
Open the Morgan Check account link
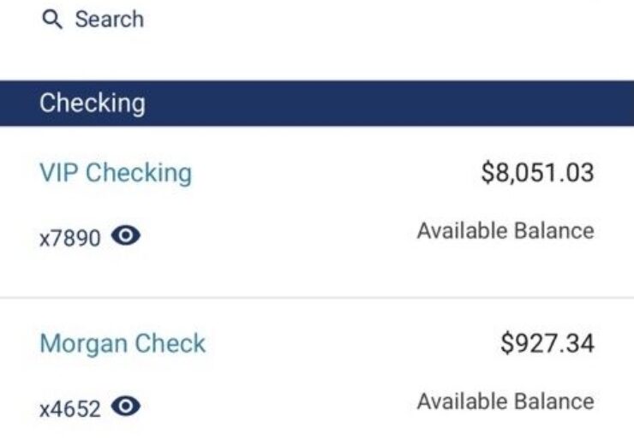[123, 344]
